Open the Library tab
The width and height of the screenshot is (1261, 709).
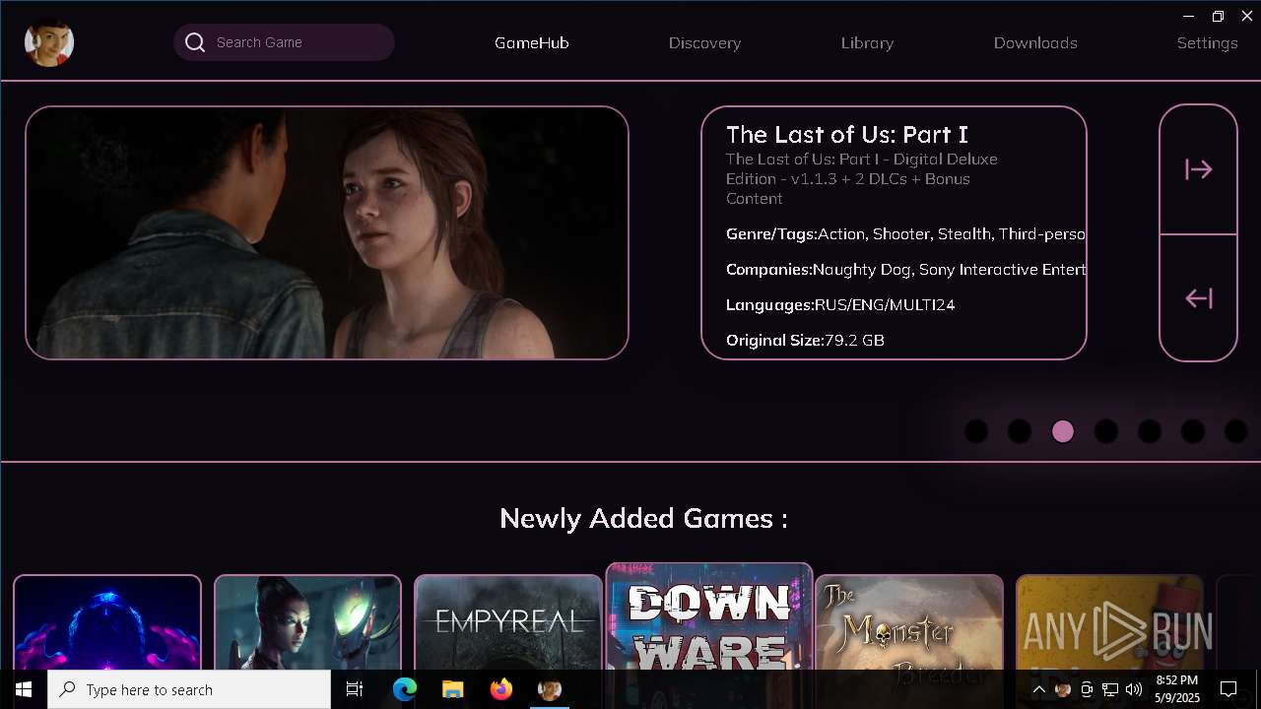click(x=867, y=43)
